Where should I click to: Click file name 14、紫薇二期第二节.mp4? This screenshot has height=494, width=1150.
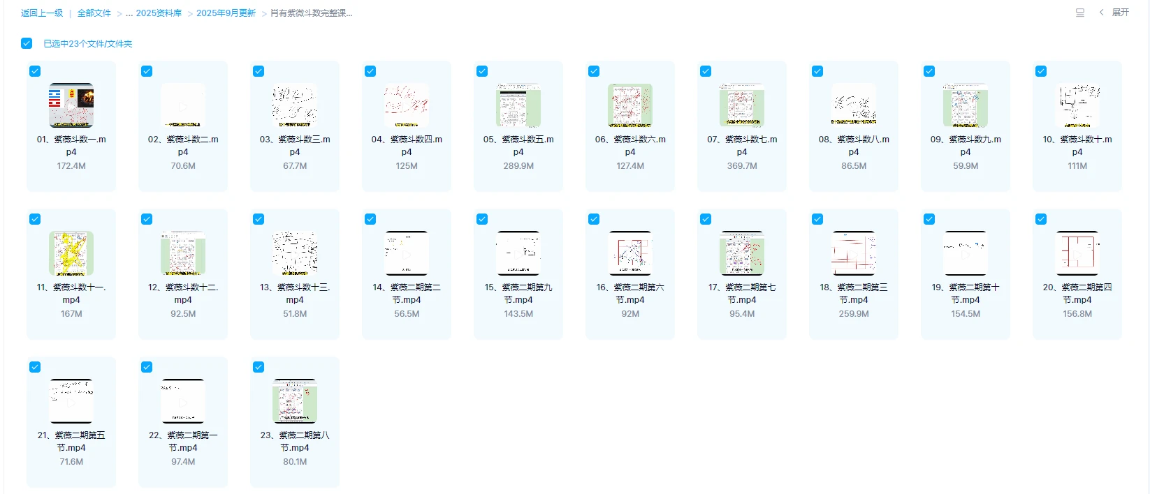click(x=407, y=293)
